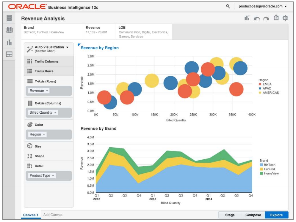Switch to Compose mode

[x=253, y=215]
